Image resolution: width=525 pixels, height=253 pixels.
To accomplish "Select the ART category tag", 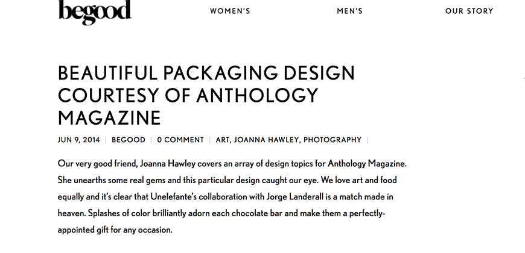I will point(223,140).
